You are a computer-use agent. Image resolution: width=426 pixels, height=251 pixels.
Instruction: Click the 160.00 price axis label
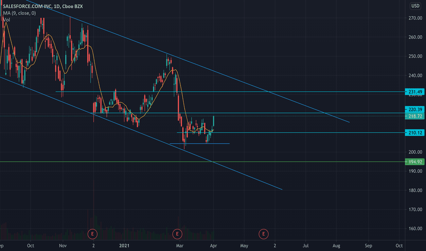pyautogui.click(x=415, y=229)
